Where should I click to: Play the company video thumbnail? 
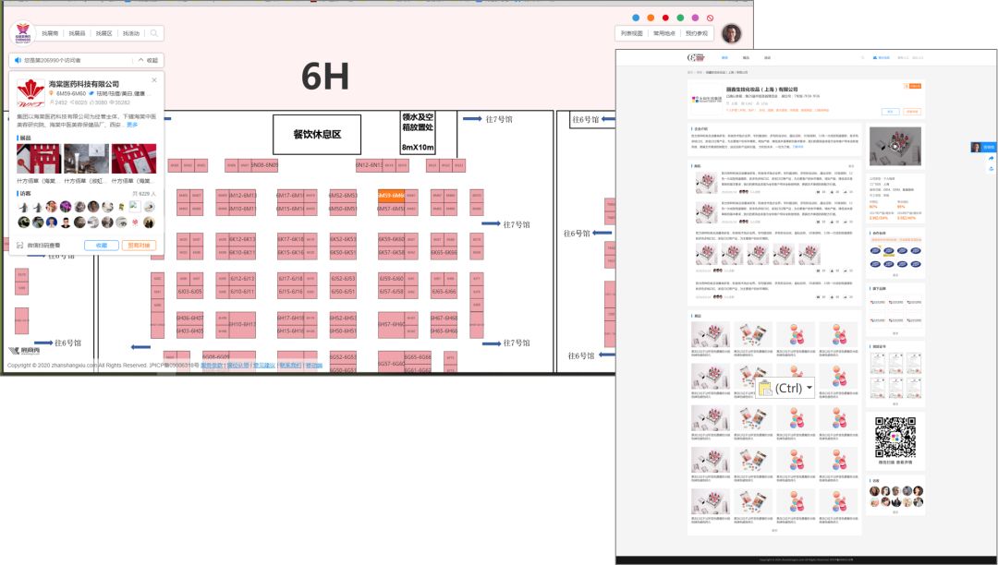point(895,146)
